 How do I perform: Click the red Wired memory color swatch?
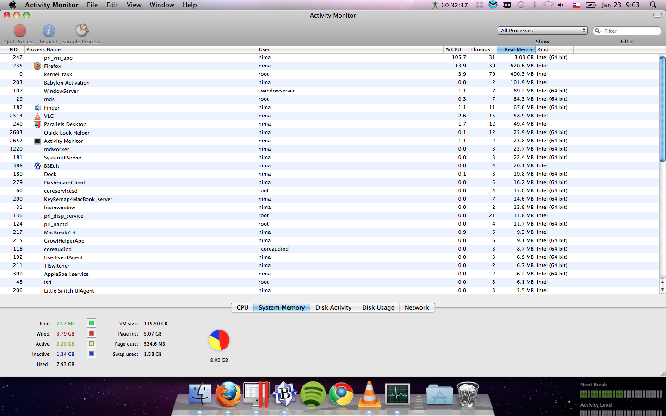(92, 333)
